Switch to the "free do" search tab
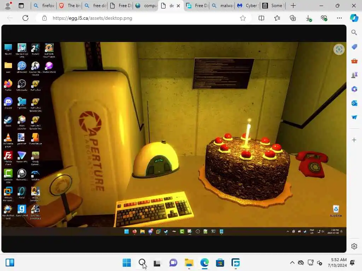Viewport: 362px width, 271px height. pyautogui.click(x=95, y=6)
